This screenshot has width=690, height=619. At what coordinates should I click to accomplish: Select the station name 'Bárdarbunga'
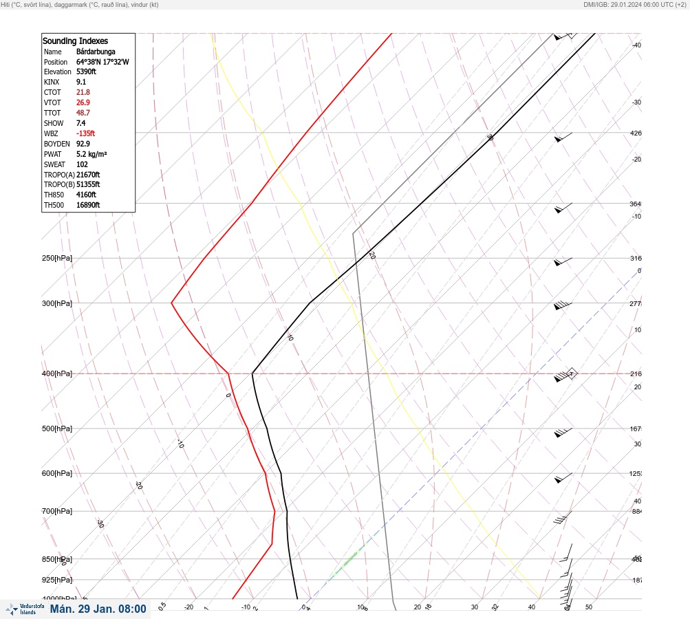pos(96,52)
